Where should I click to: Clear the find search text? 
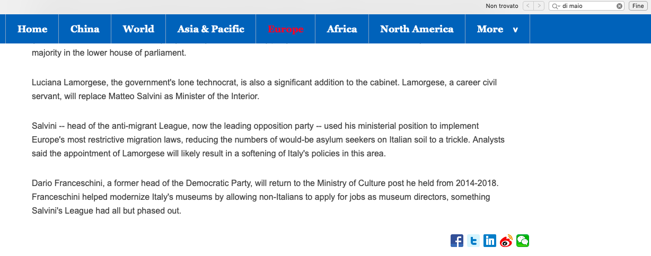pyautogui.click(x=619, y=6)
